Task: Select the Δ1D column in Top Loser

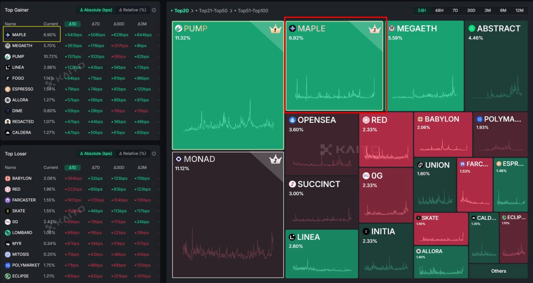Action: pos(72,167)
